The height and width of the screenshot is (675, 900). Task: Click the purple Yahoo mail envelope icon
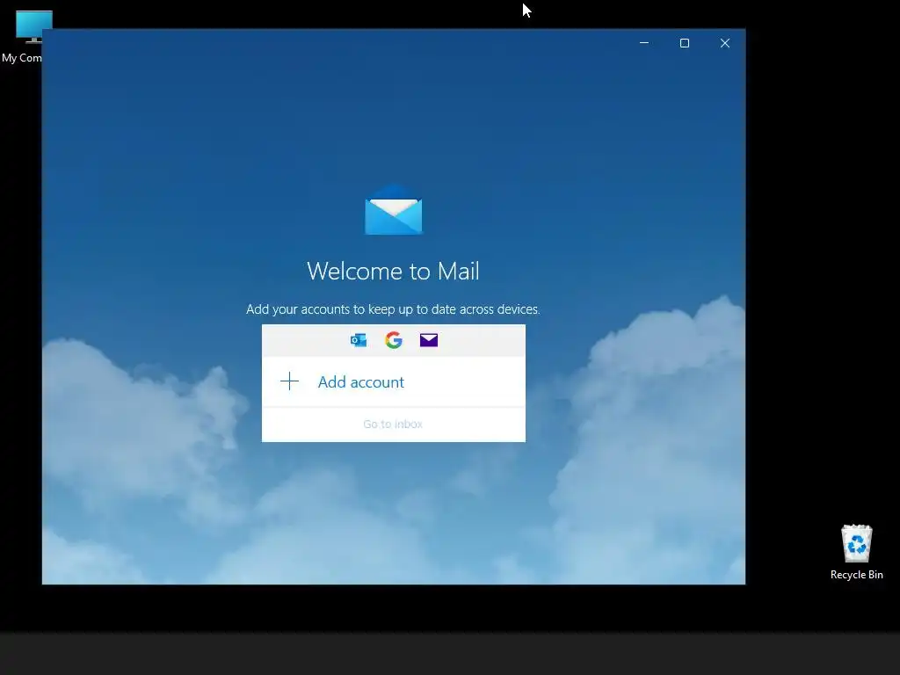point(429,340)
